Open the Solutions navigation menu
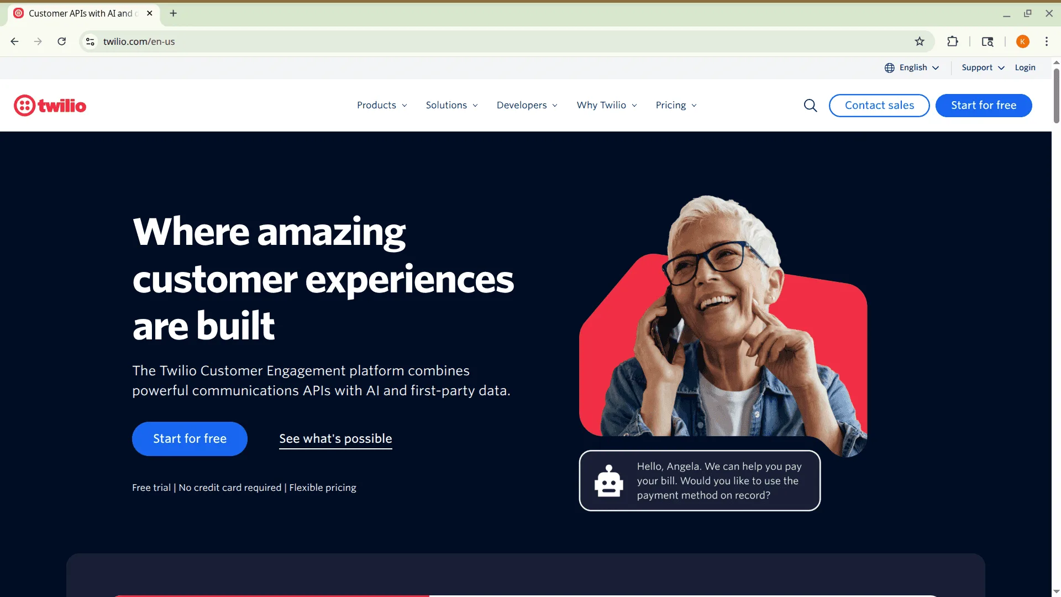This screenshot has width=1061, height=597. (451, 105)
